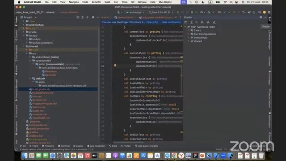Hide the Project panel with minus icon
Screen dimensions: 286x161
[x=98, y=17]
